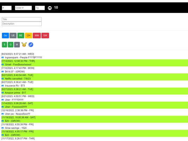
Task: Select timestamp 12/16/2022, 2:38:38 PM - FRI
Action: coord(18,110)
